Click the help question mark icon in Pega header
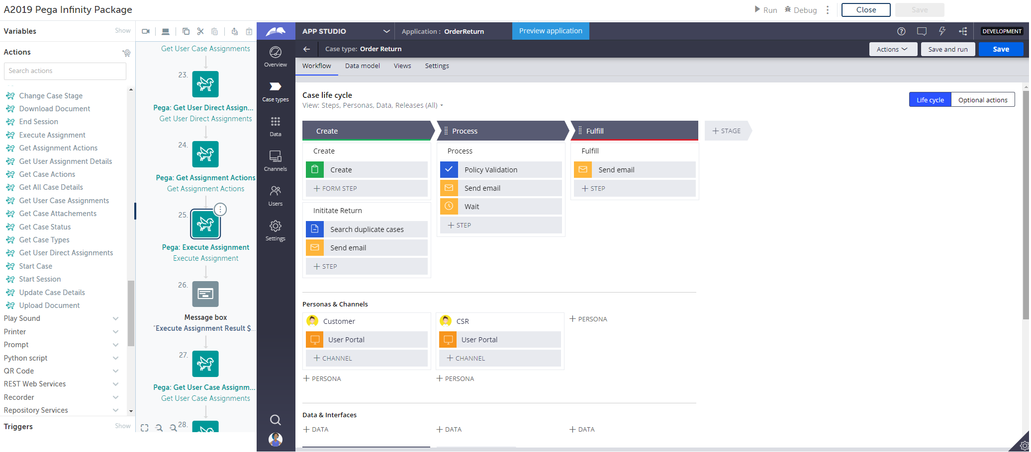The image size is (1031, 452). [x=901, y=31]
